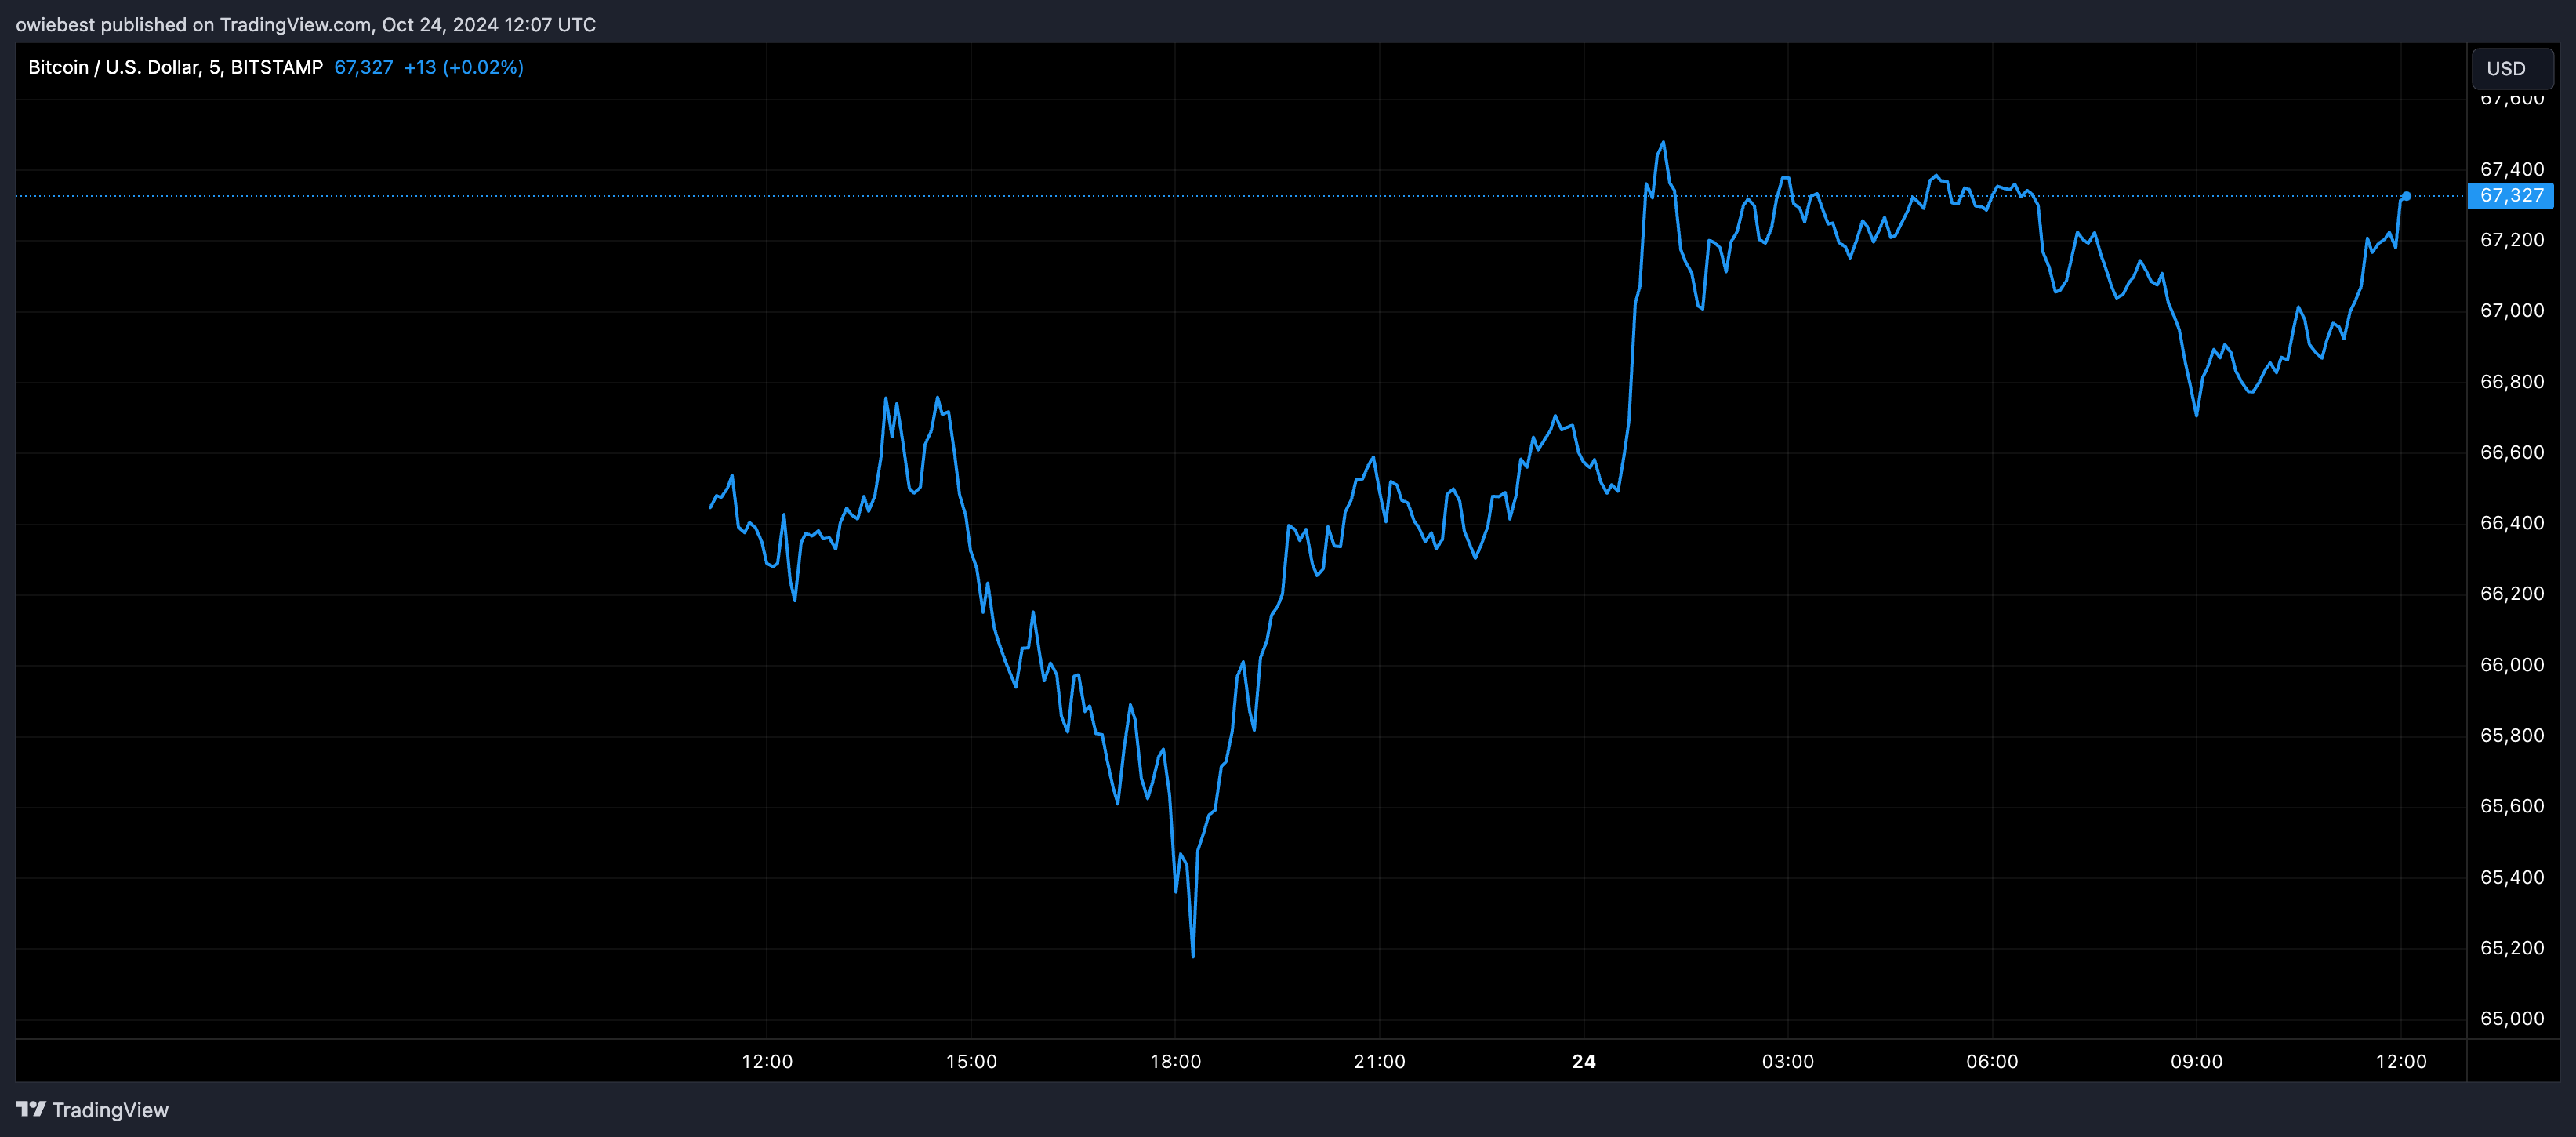Image resolution: width=2576 pixels, height=1137 pixels.
Task: Click the 21:00 time axis label
Action: [x=1379, y=1061]
